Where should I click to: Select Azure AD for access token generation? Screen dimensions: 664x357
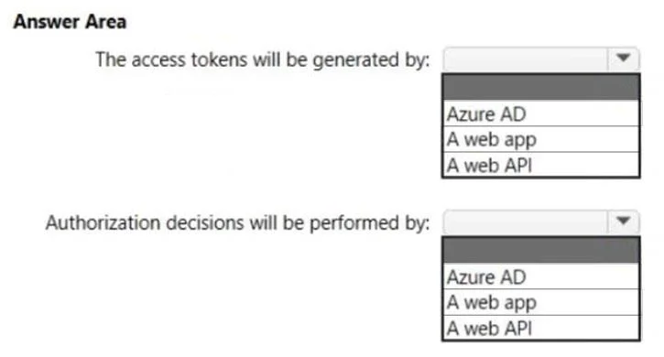[540, 114]
